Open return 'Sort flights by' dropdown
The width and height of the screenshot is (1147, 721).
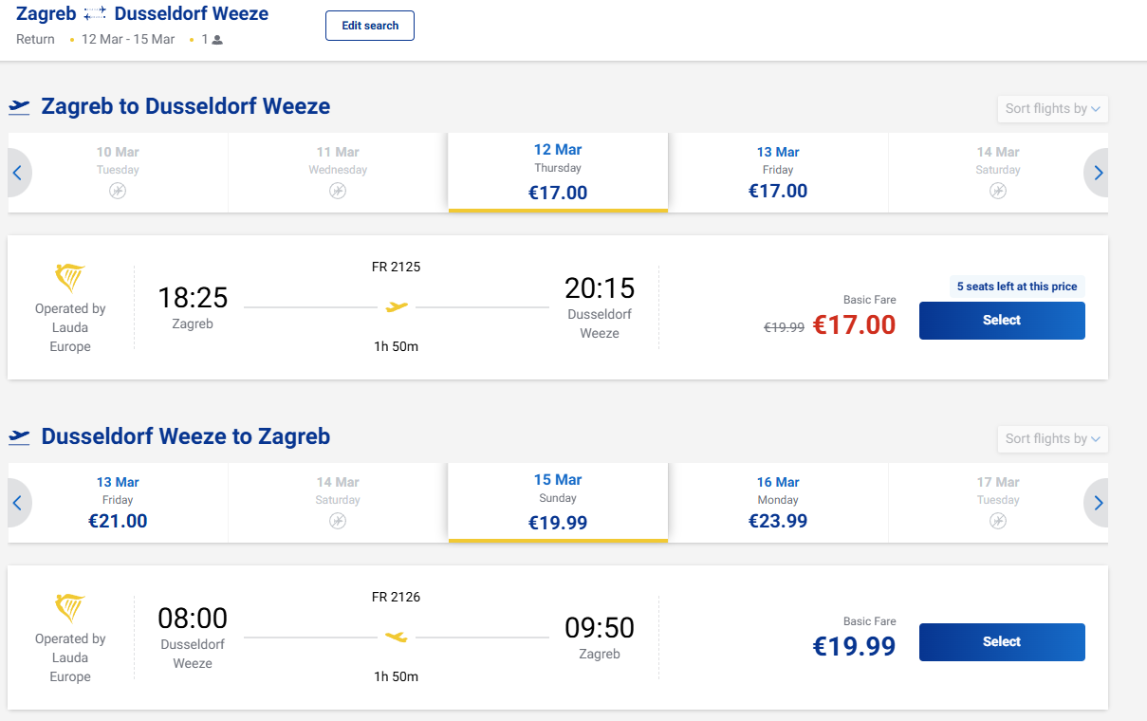tap(1052, 438)
